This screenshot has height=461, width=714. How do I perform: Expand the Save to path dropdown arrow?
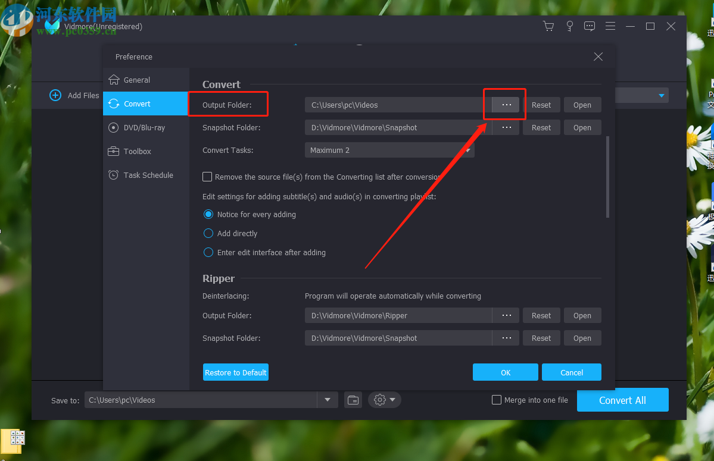[x=328, y=400]
